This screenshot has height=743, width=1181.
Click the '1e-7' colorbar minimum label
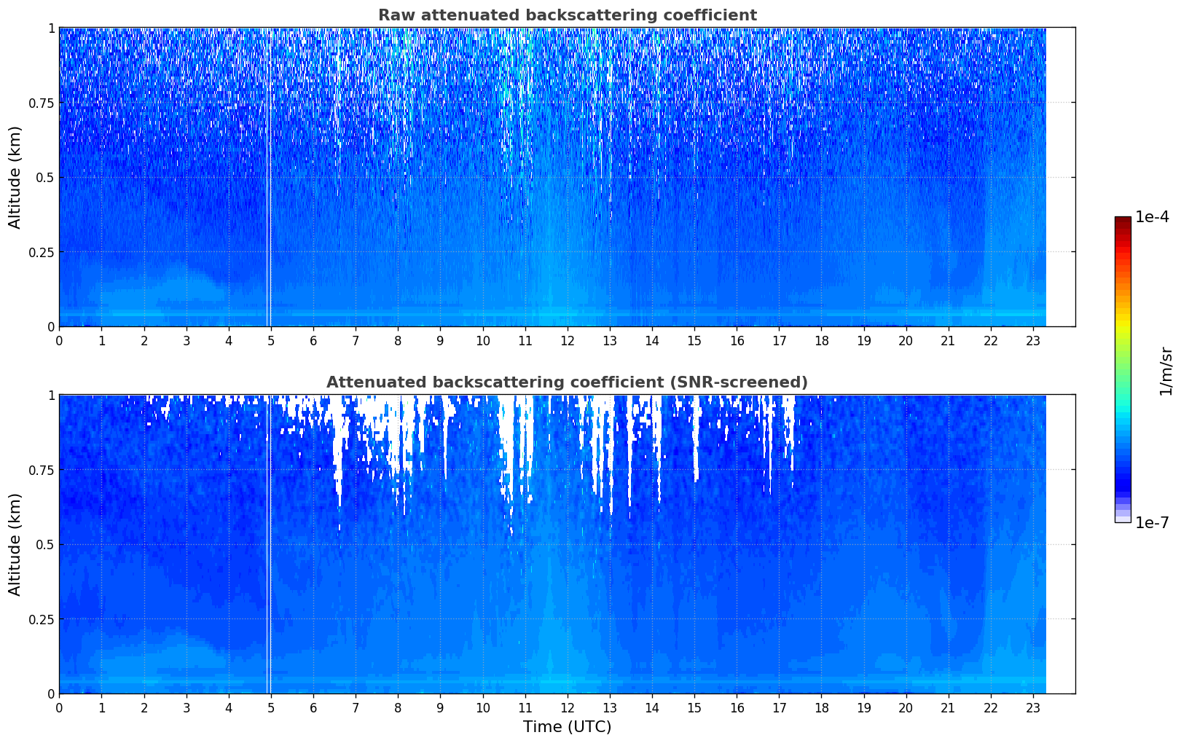click(x=1152, y=523)
